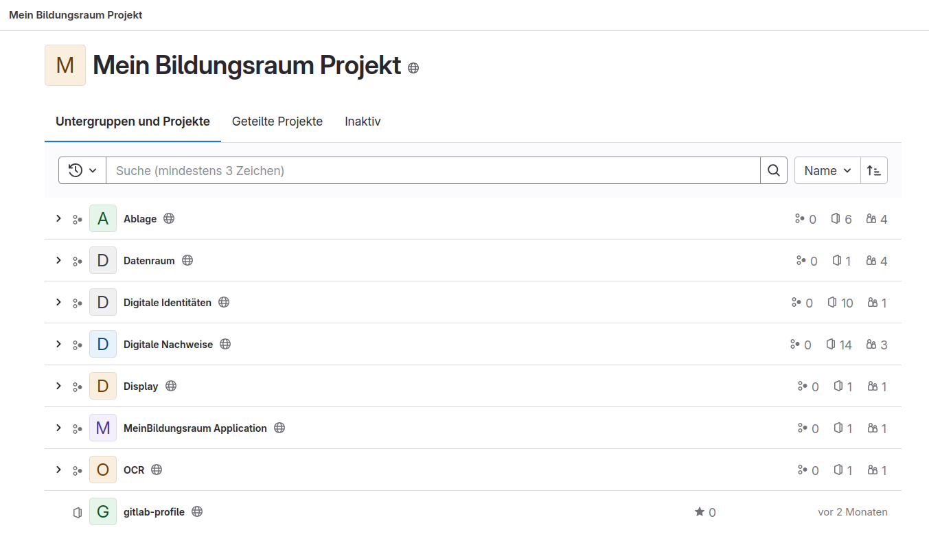The width and height of the screenshot is (929, 543).
Task: Open the Name sort dropdown
Action: tap(827, 170)
